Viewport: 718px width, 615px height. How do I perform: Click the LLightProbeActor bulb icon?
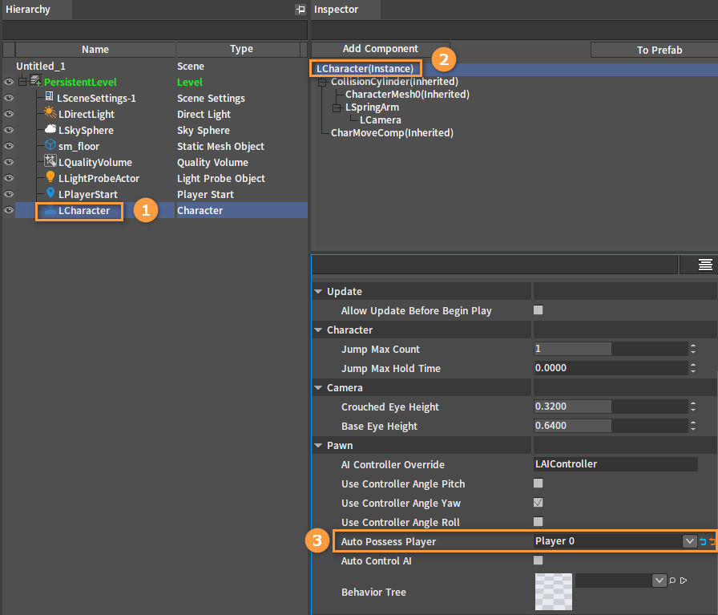[x=50, y=177]
